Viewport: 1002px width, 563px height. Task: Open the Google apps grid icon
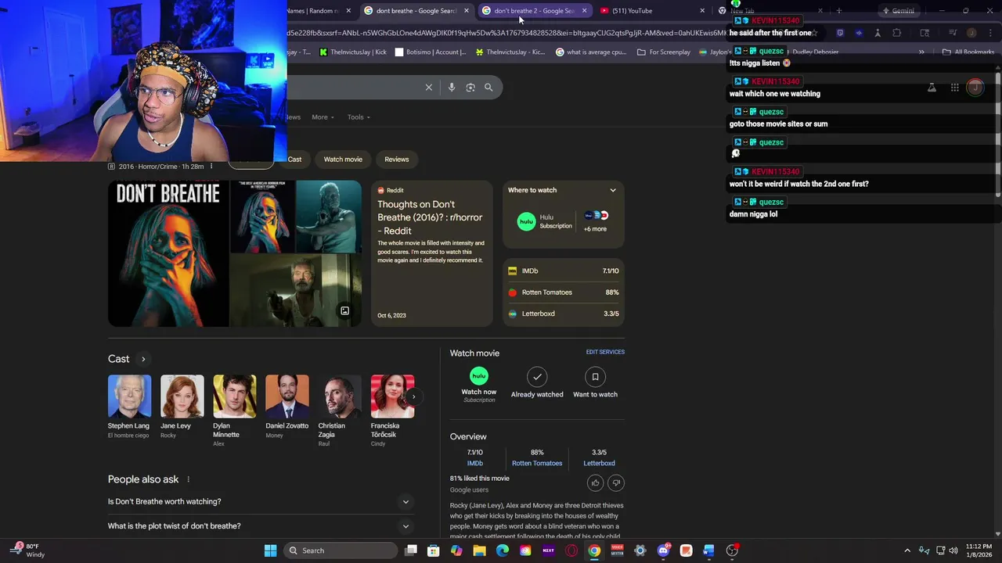pyautogui.click(x=955, y=88)
